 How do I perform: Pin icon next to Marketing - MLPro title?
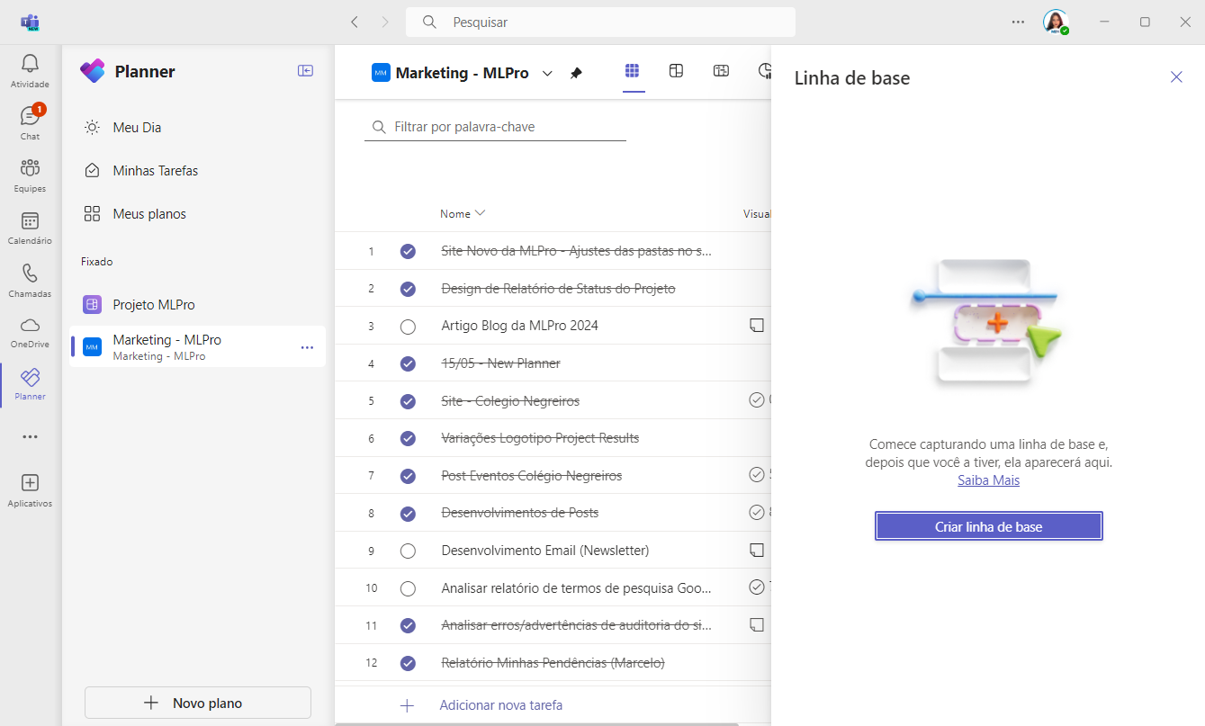click(576, 73)
